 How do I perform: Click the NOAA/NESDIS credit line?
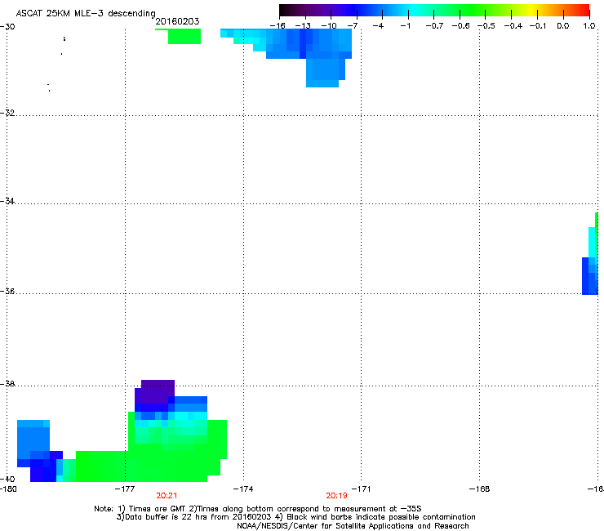click(x=353, y=525)
